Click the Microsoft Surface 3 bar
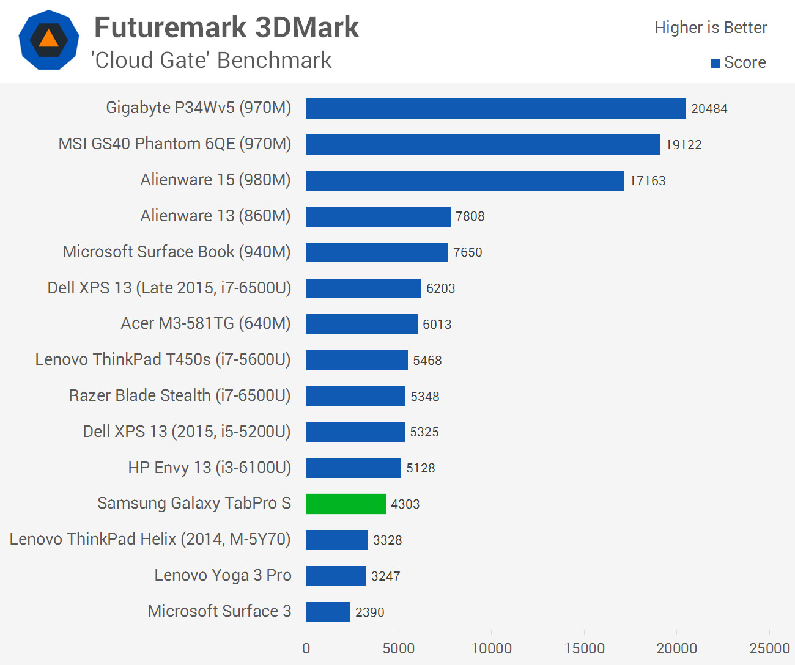This screenshot has height=665, width=795. pos(328,612)
